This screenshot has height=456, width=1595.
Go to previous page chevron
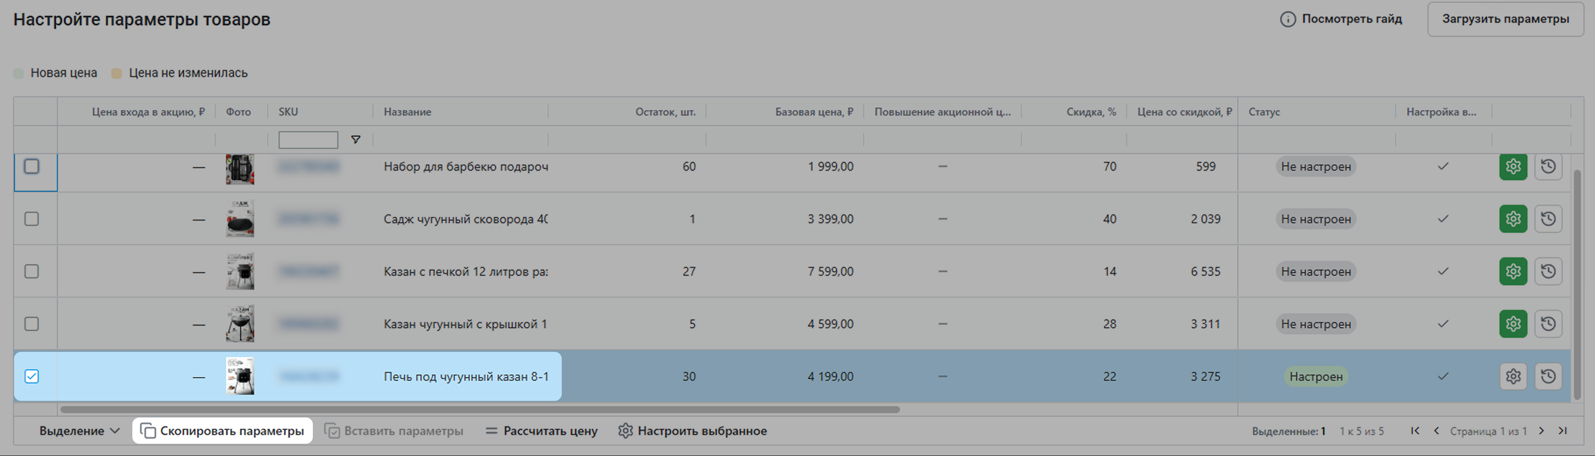(x=1436, y=431)
